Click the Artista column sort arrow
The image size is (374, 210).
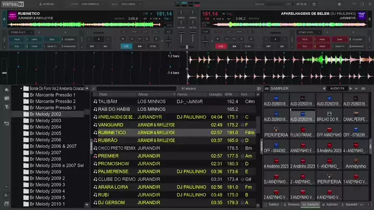tap(174, 94)
